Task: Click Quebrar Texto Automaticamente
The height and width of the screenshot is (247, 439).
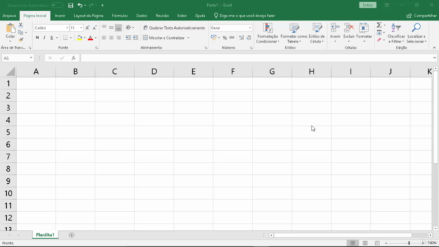Action: tap(174, 27)
